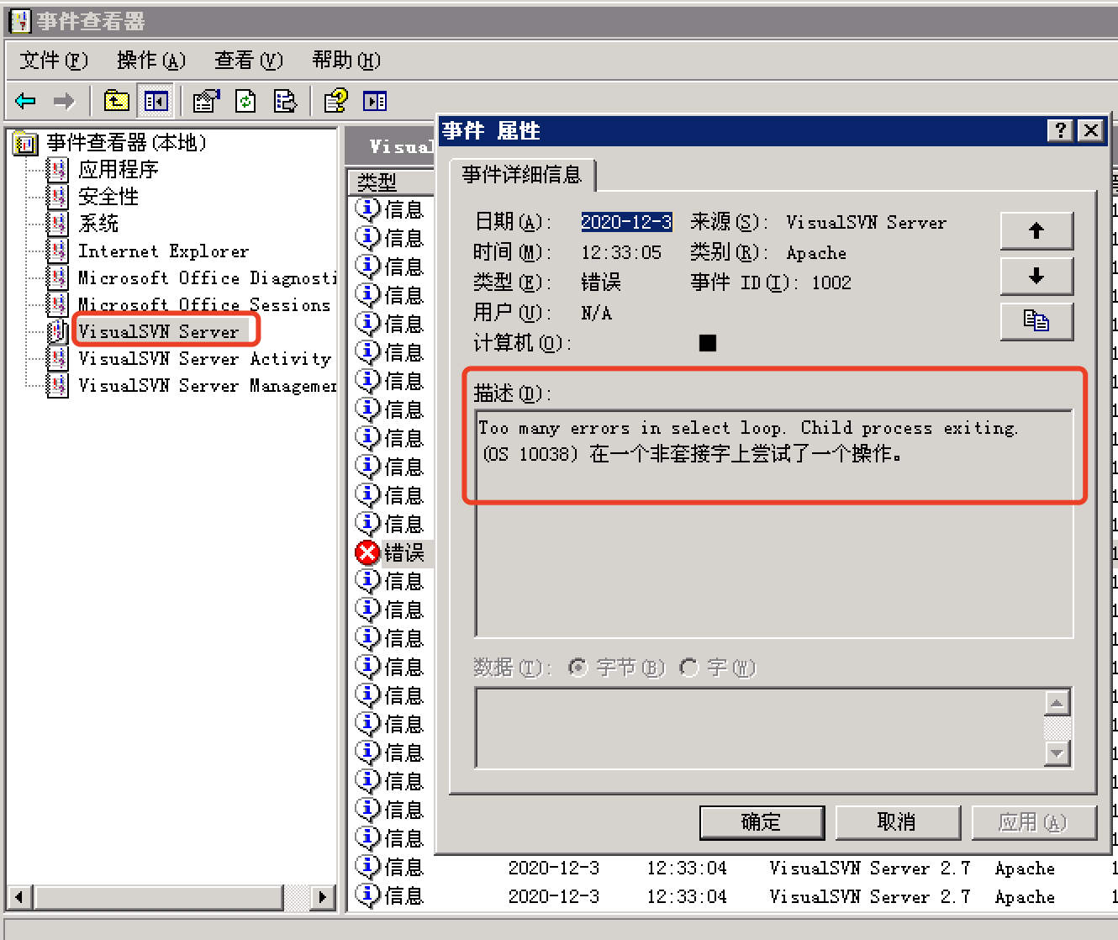The width and height of the screenshot is (1118, 940).
Task: Click the bottom list row with 信息 icon
Action: pos(731,897)
